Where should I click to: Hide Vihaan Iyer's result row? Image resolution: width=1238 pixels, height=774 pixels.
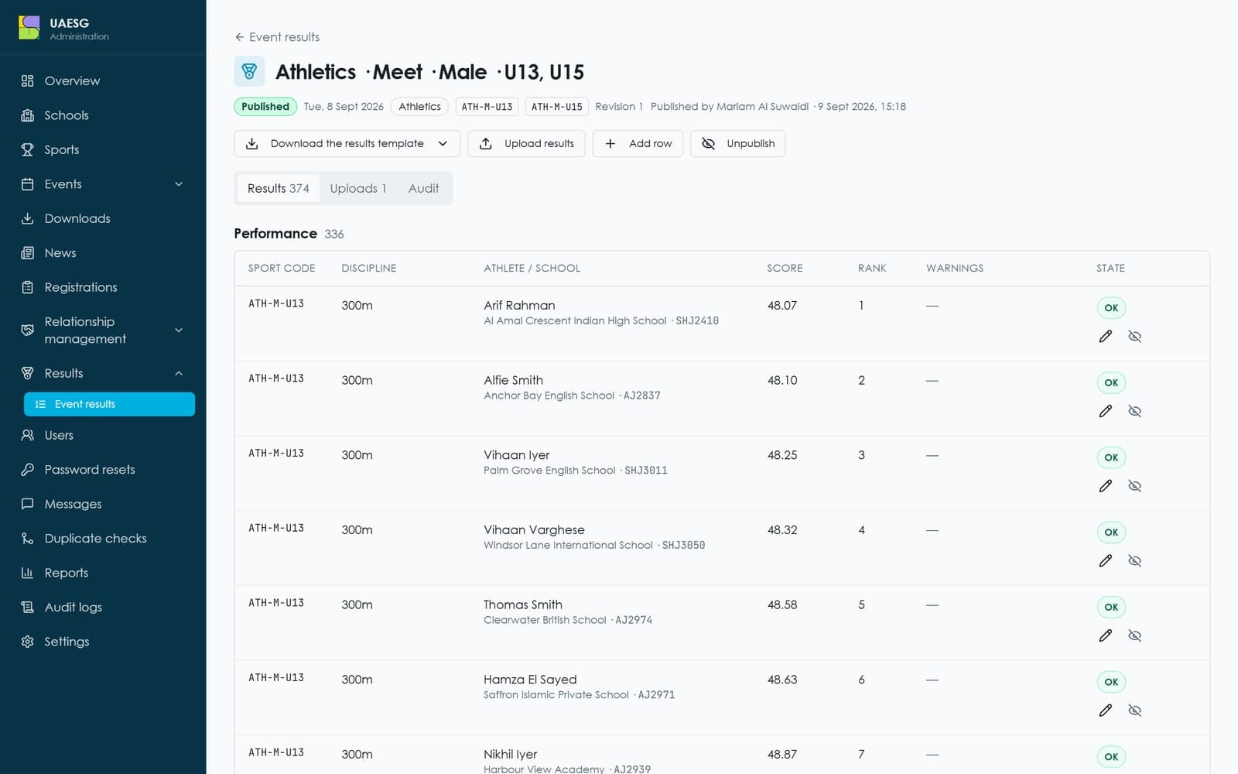1134,486
